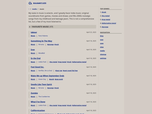Open What I've Done entry

click(38, 102)
